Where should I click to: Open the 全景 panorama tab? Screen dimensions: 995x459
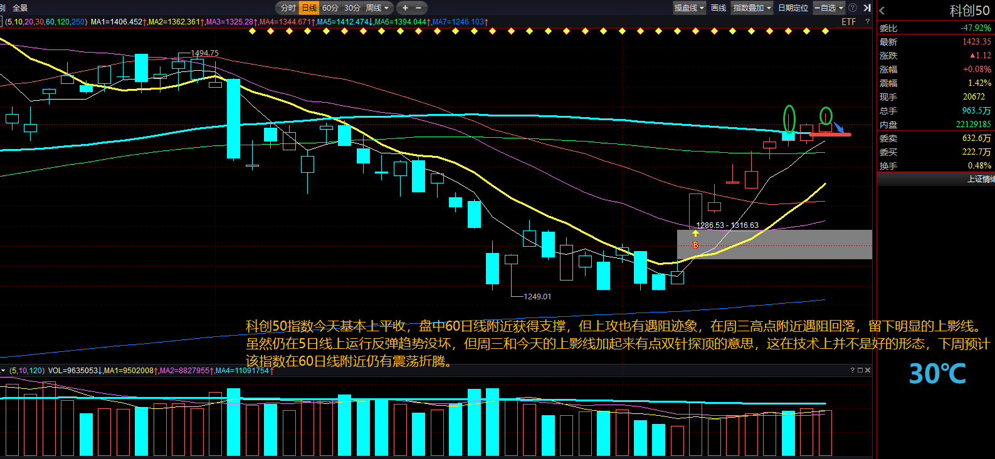tap(20, 8)
